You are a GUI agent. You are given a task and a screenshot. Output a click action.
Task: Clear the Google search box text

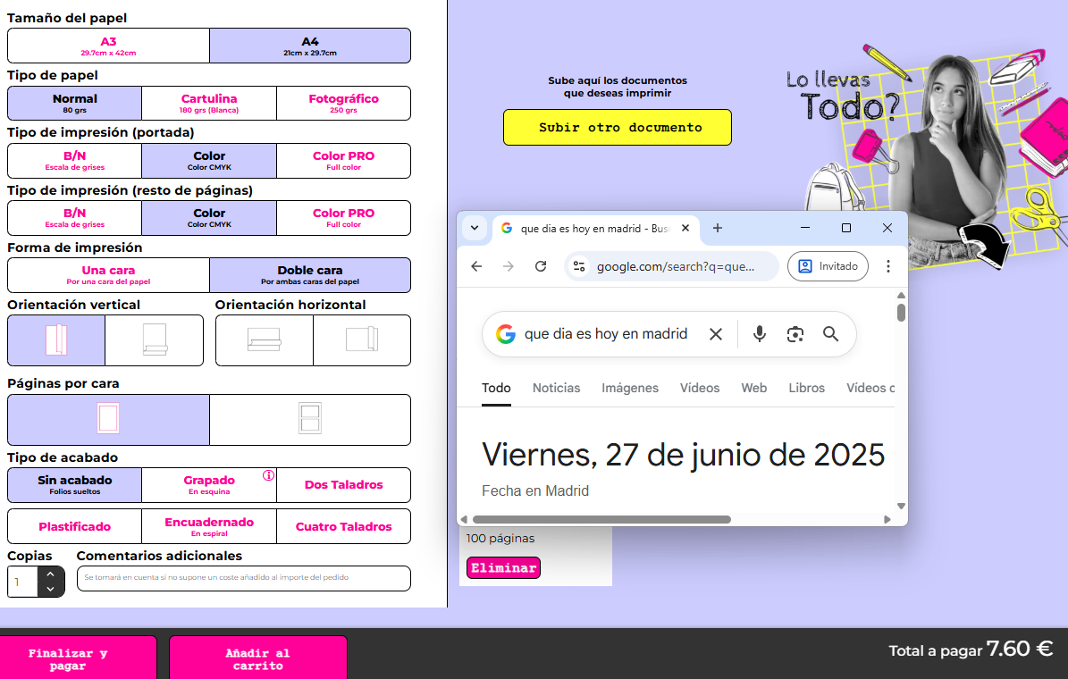tap(716, 334)
